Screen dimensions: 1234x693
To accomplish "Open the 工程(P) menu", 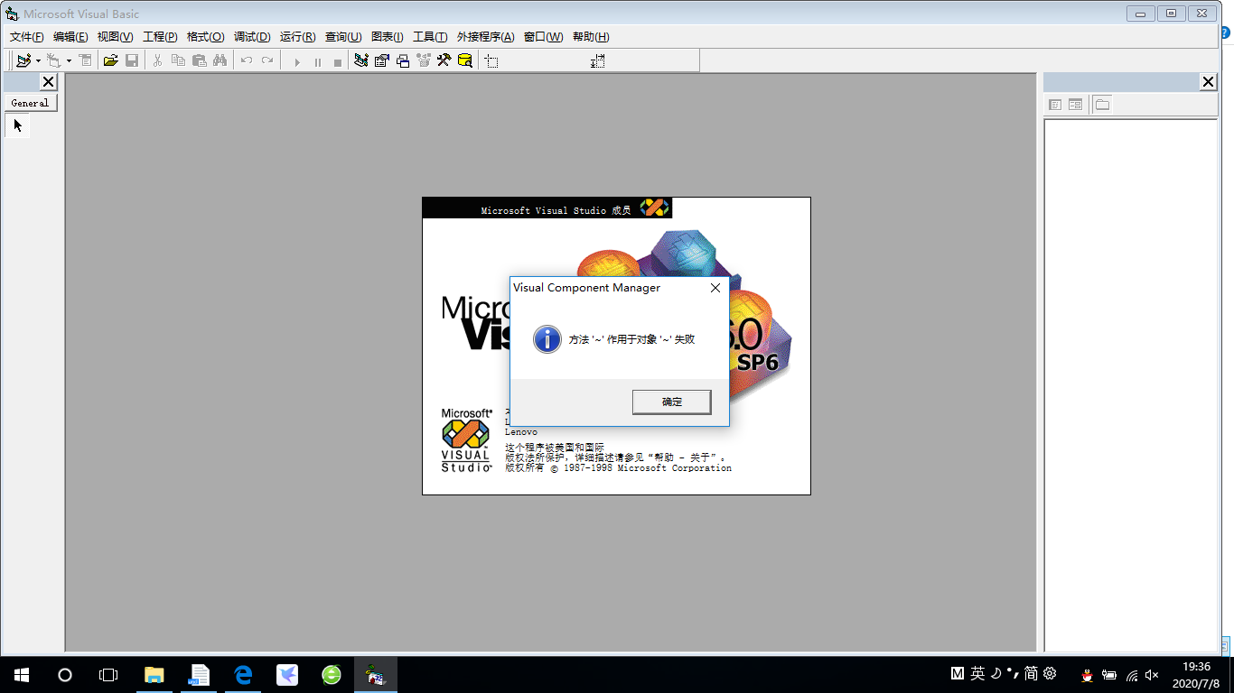I will click(160, 37).
